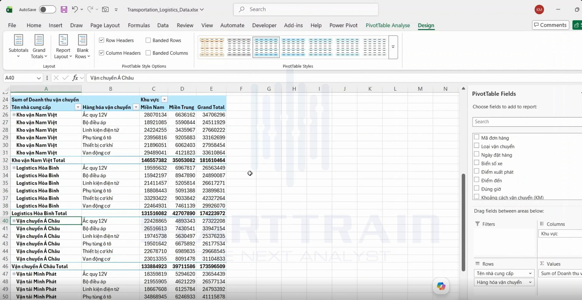Open the Grand Totals options
The image size is (582, 300).
point(39,46)
